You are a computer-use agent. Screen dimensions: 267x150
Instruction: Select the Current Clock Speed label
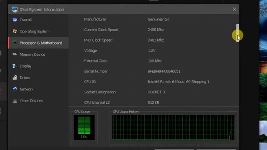101,30
